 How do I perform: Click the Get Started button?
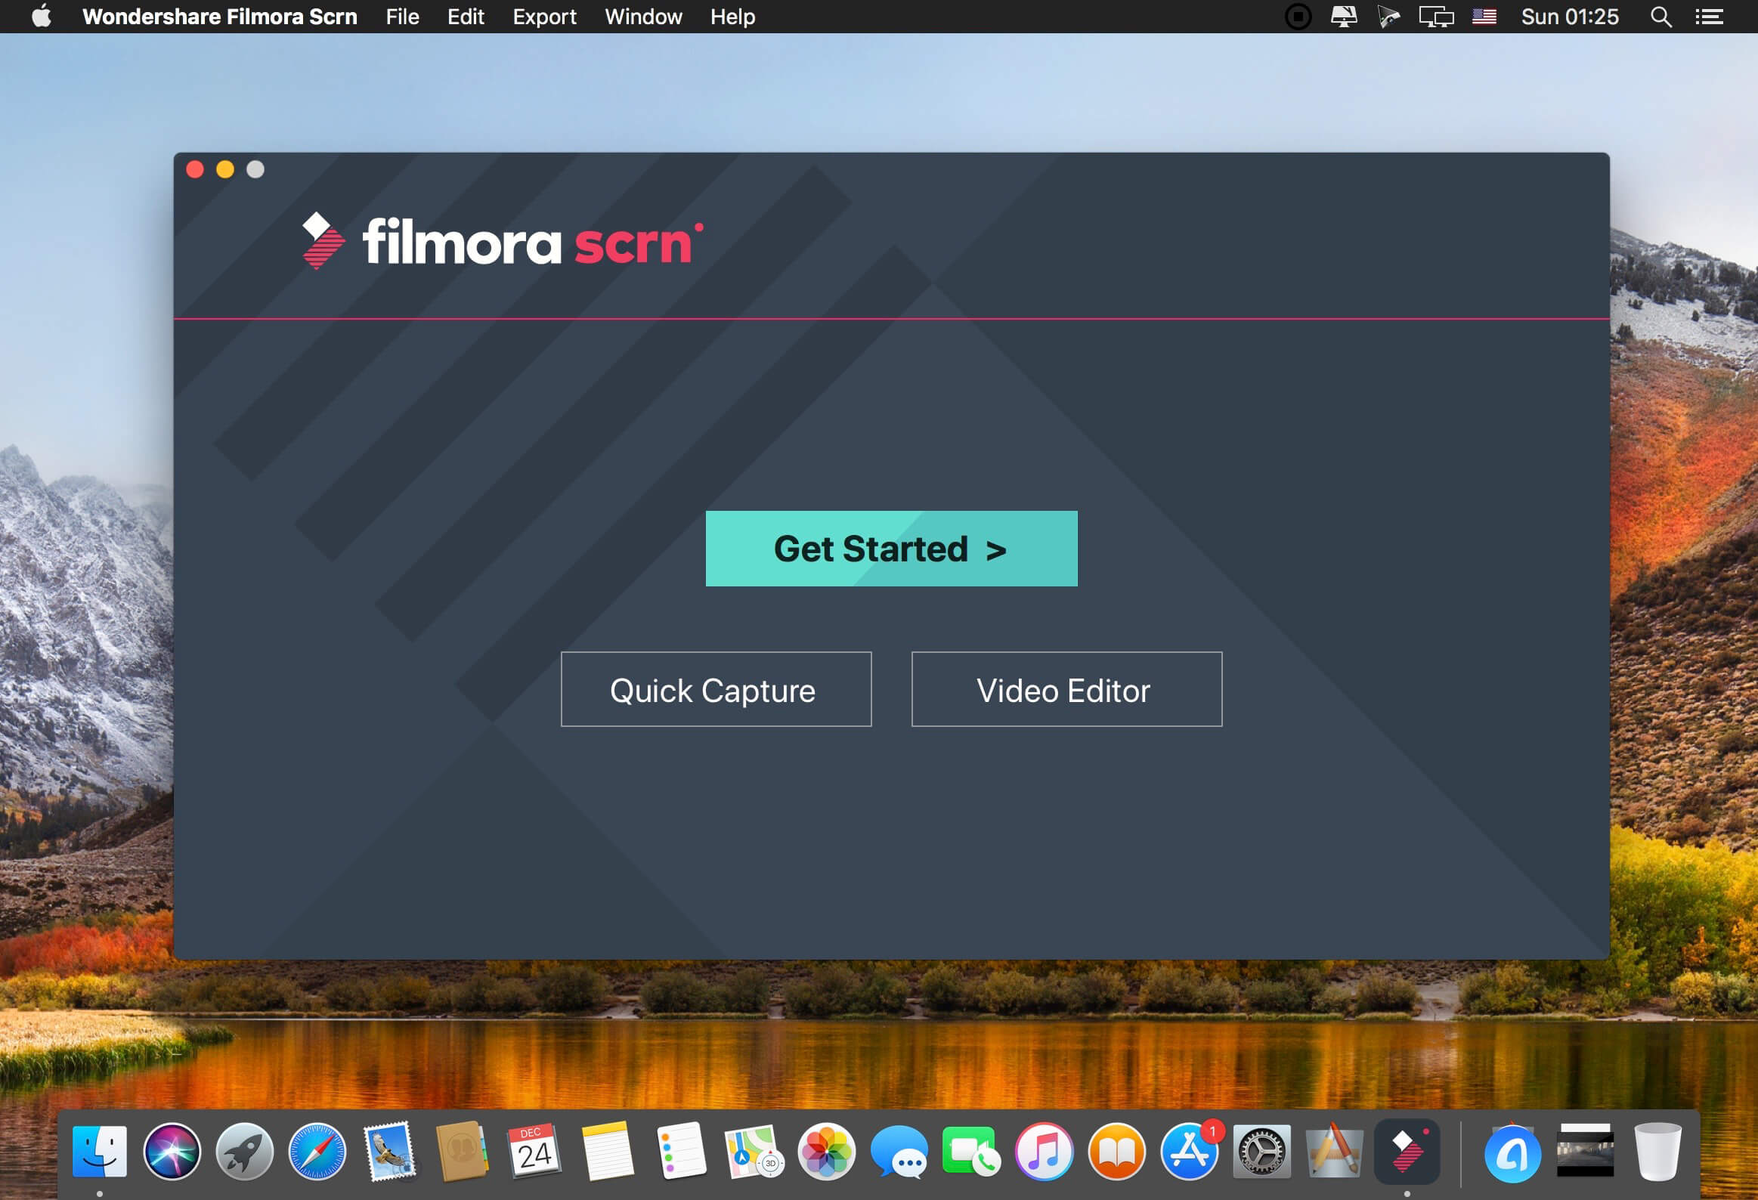tap(891, 549)
